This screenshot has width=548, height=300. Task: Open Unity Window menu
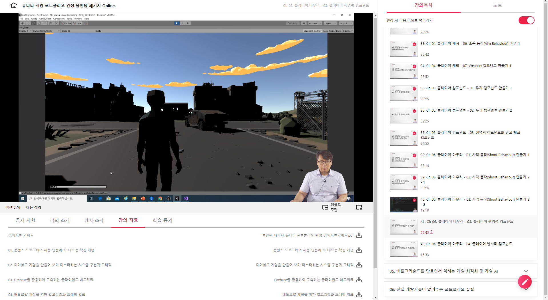click(x=78, y=19)
